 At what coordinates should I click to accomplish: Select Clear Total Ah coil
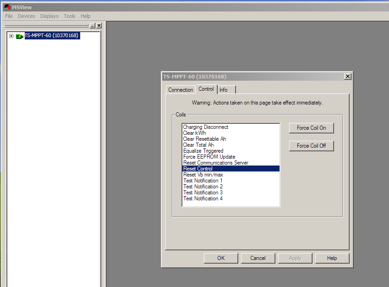click(231, 145)
